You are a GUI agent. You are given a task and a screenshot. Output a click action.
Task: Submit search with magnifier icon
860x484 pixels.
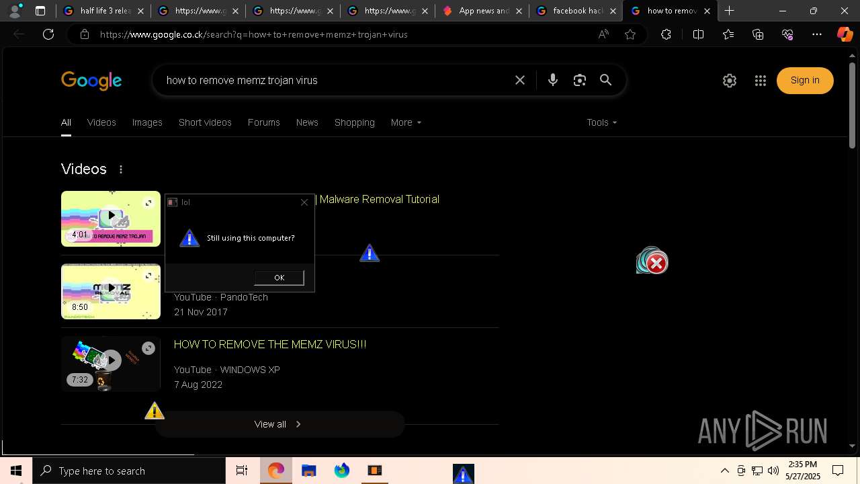(x=606, y=80)
